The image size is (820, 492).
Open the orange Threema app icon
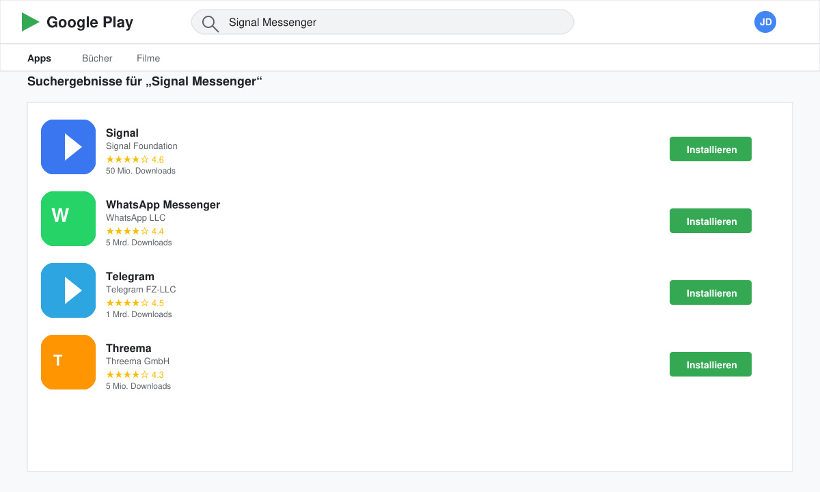(68, 362)
